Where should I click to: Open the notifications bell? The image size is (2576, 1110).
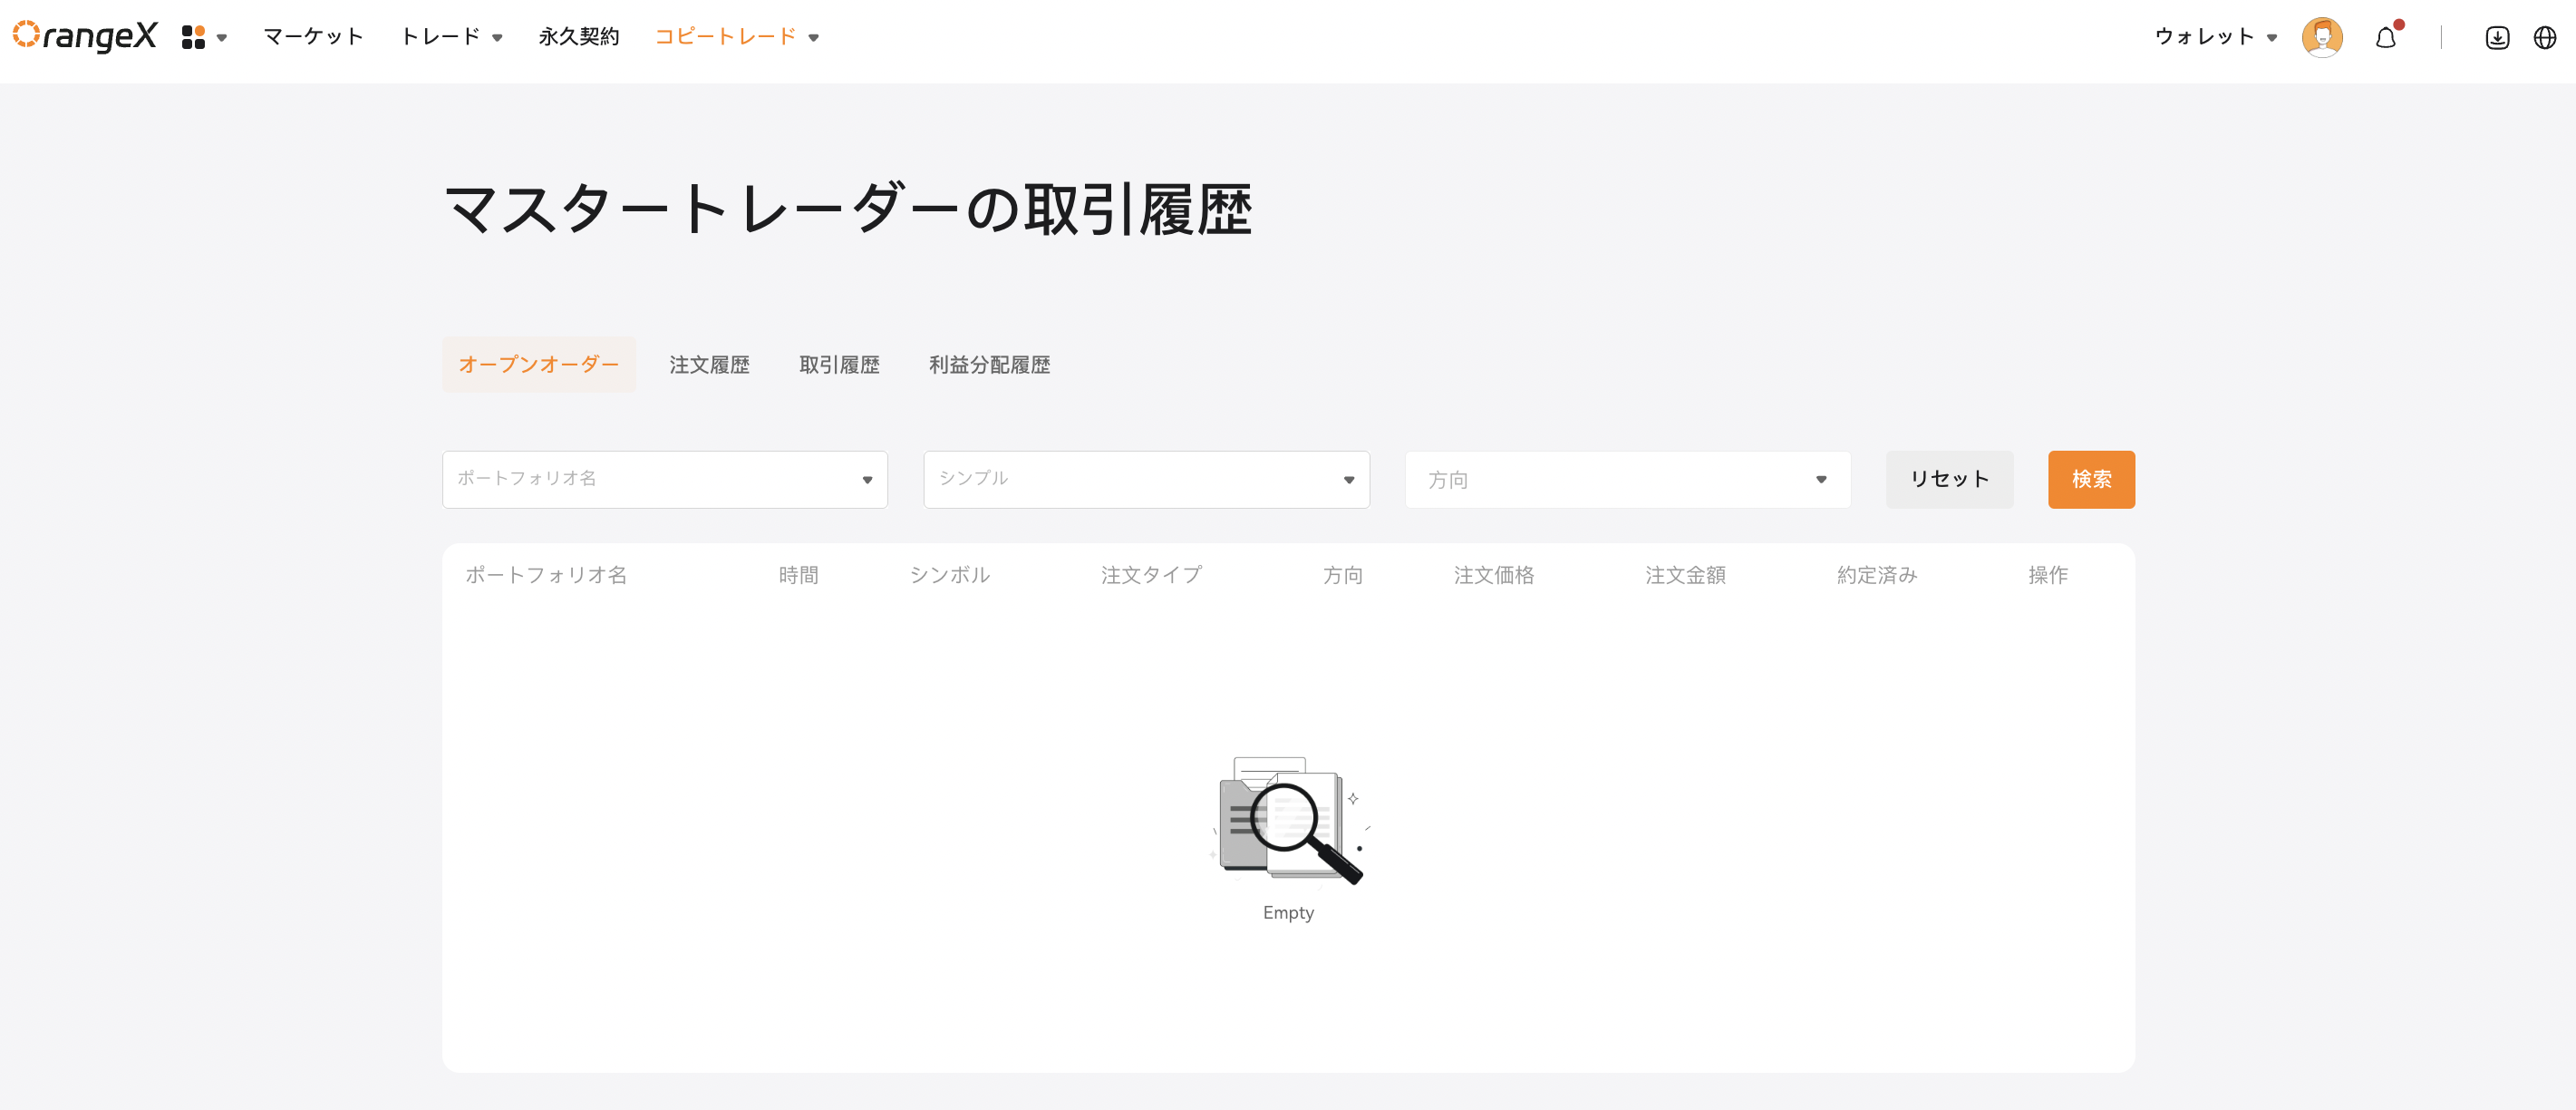coord(2386,37)
